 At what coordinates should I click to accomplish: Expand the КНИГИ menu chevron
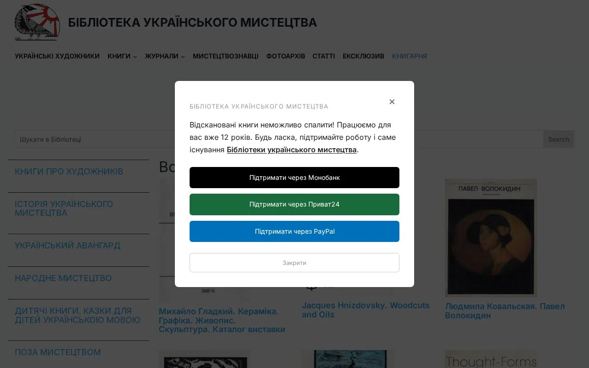[x=135, y=57]
